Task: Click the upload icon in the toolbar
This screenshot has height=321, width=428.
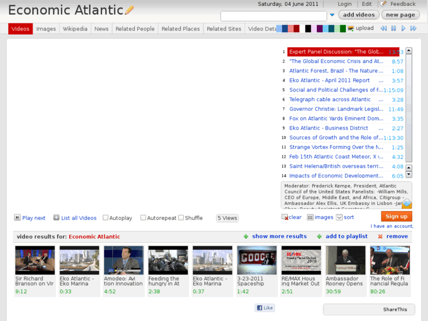Action: point(351,28)
